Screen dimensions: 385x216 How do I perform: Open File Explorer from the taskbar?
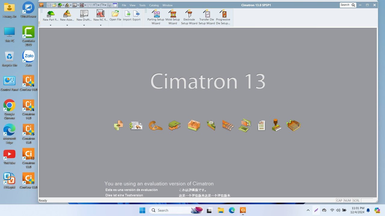(x=220, y=210)
